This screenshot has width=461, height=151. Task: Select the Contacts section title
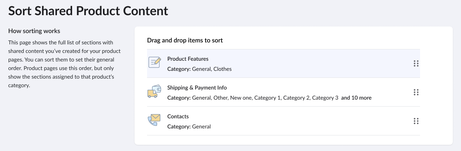click(x=178, y=116)
